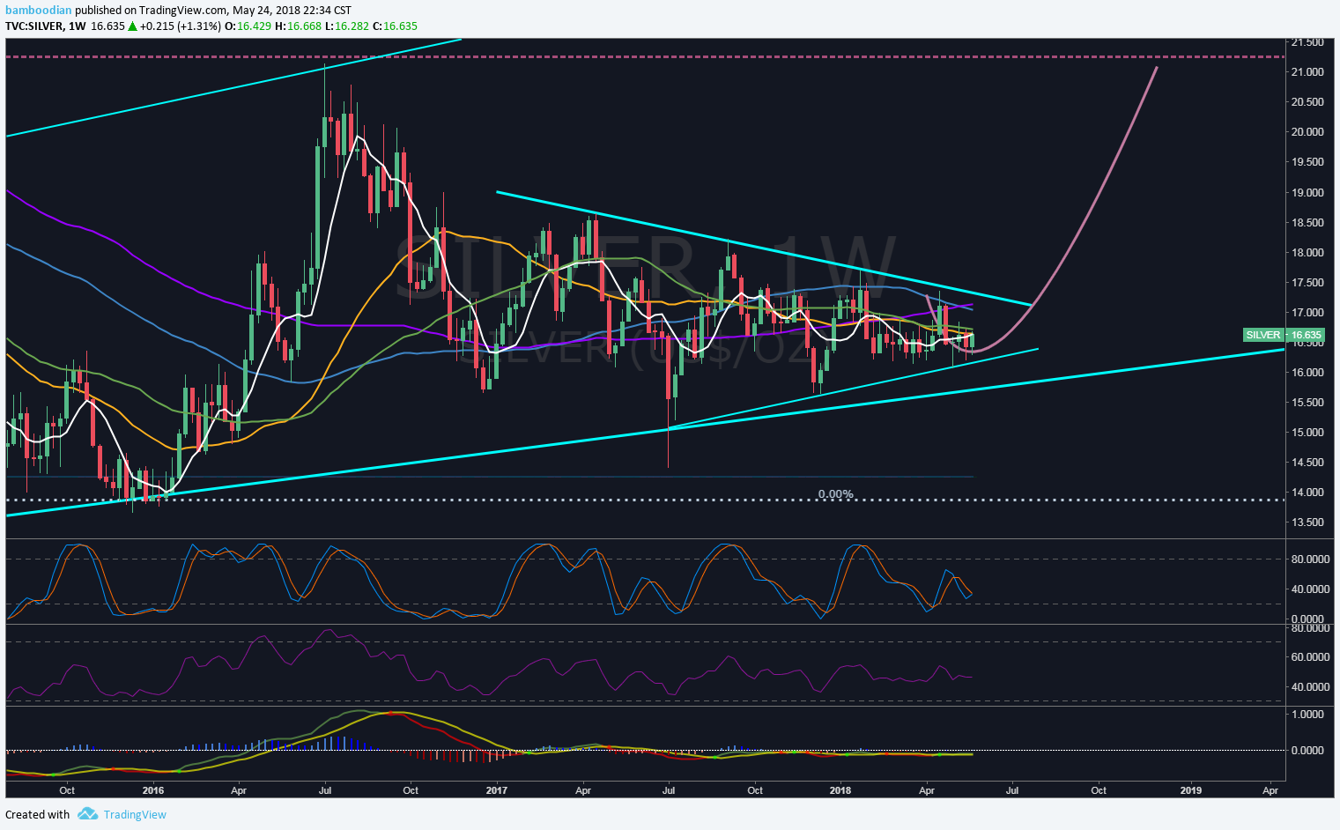
Task: Click the 2016 time axis label
Action: 153,790
